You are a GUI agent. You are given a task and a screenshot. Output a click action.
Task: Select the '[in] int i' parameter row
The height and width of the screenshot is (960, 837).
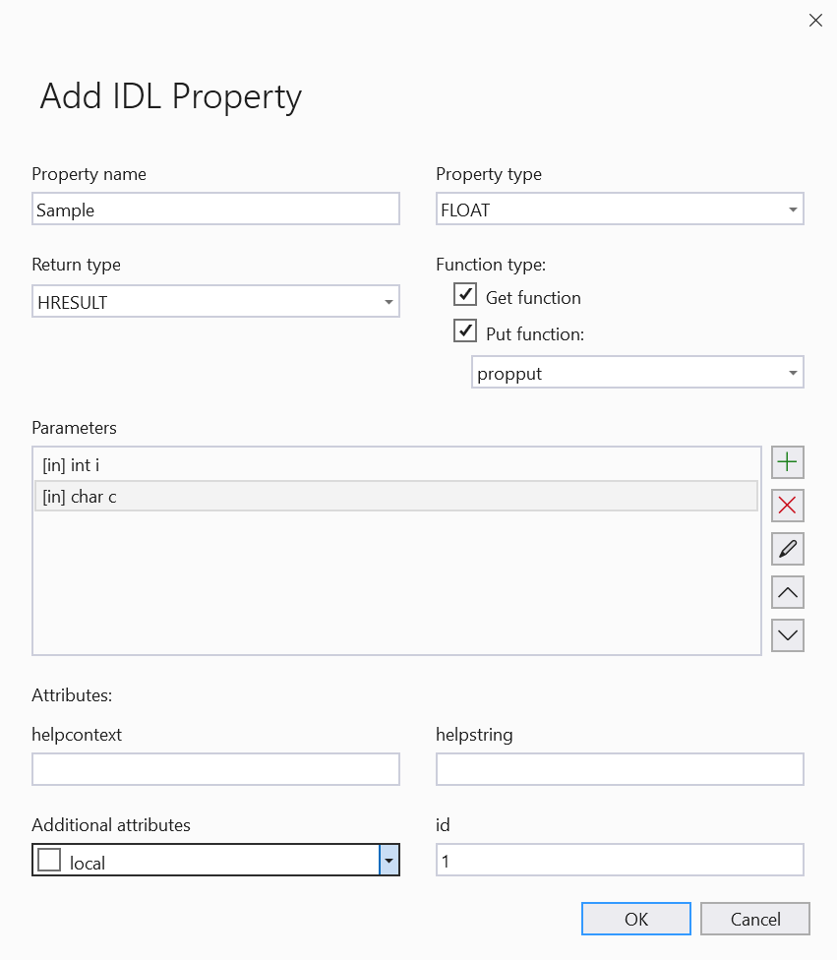(396, 465)
